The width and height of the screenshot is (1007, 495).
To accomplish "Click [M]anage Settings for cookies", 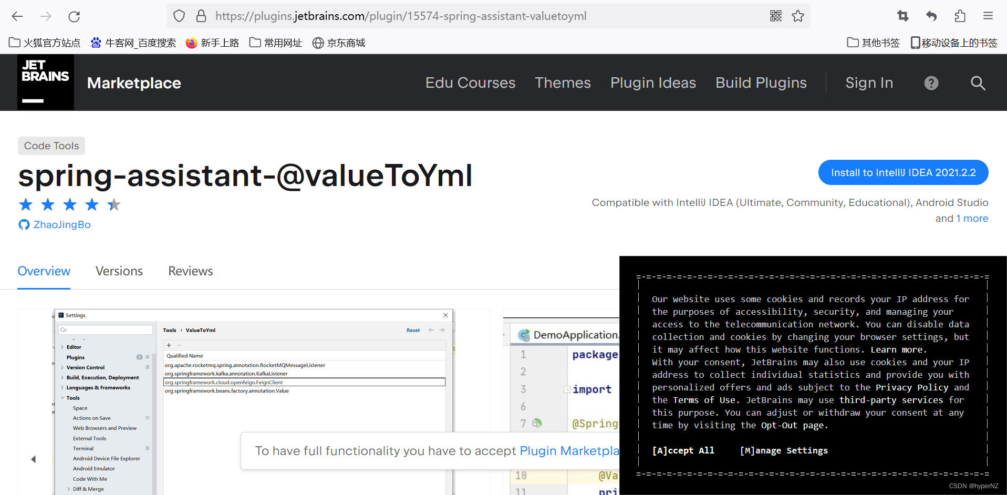I will pyautogui.click(x=784, y=450).
